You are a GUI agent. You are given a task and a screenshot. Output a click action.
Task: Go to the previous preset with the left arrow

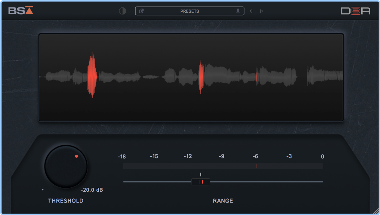coord(251,11)
